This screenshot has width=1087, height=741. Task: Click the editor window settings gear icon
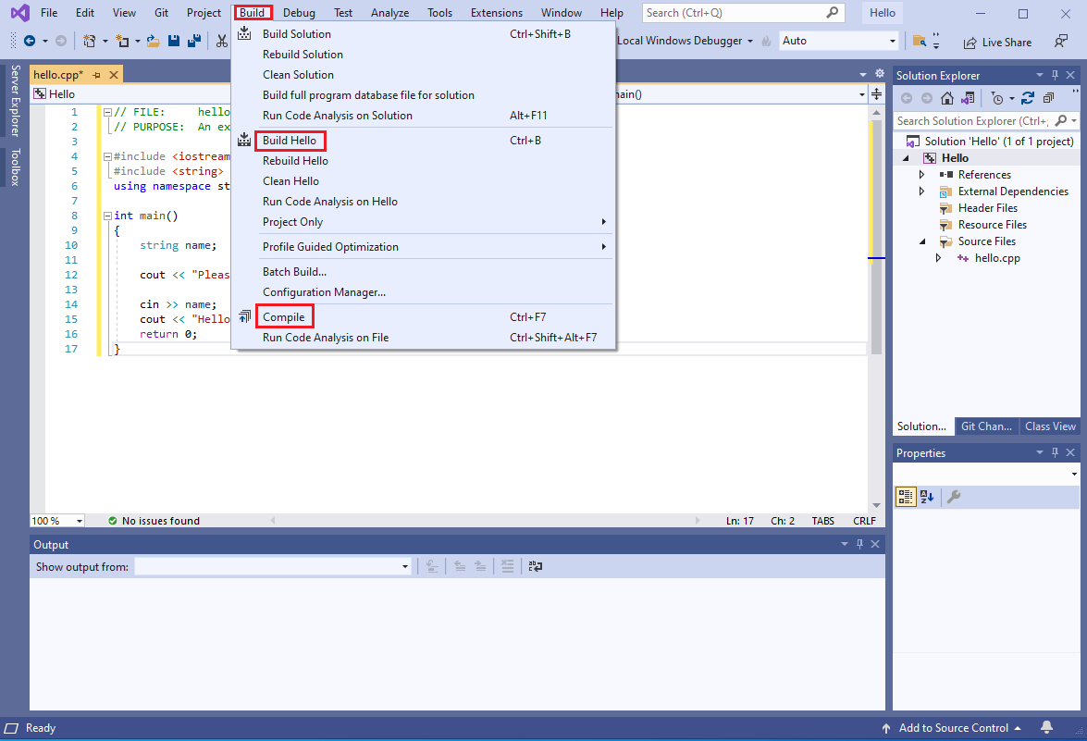click(880, 73)
